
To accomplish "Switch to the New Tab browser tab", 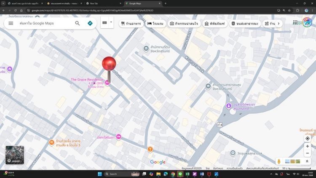I will coord(104,3).
